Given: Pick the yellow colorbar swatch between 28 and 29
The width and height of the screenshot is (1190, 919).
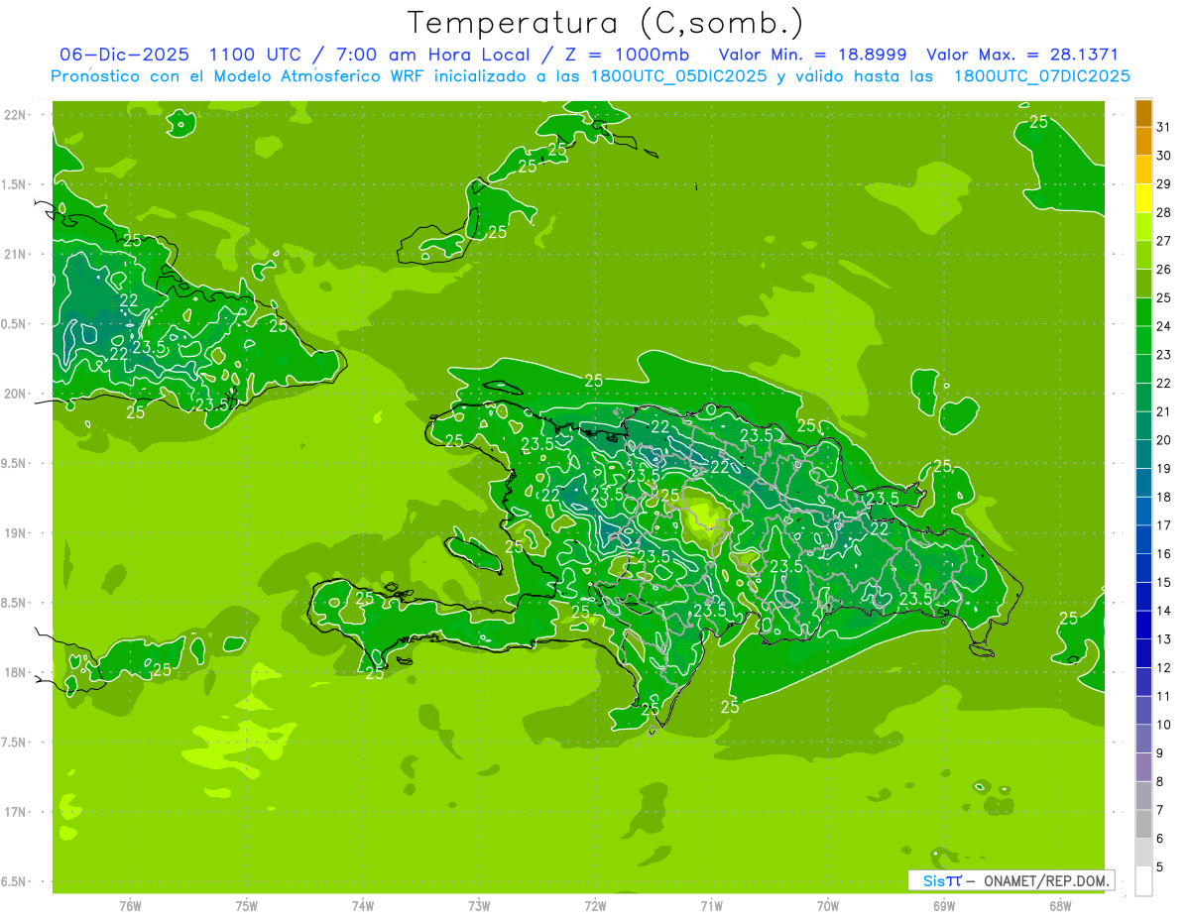Looking at the screenshot, I should (x=1143, y=198).
